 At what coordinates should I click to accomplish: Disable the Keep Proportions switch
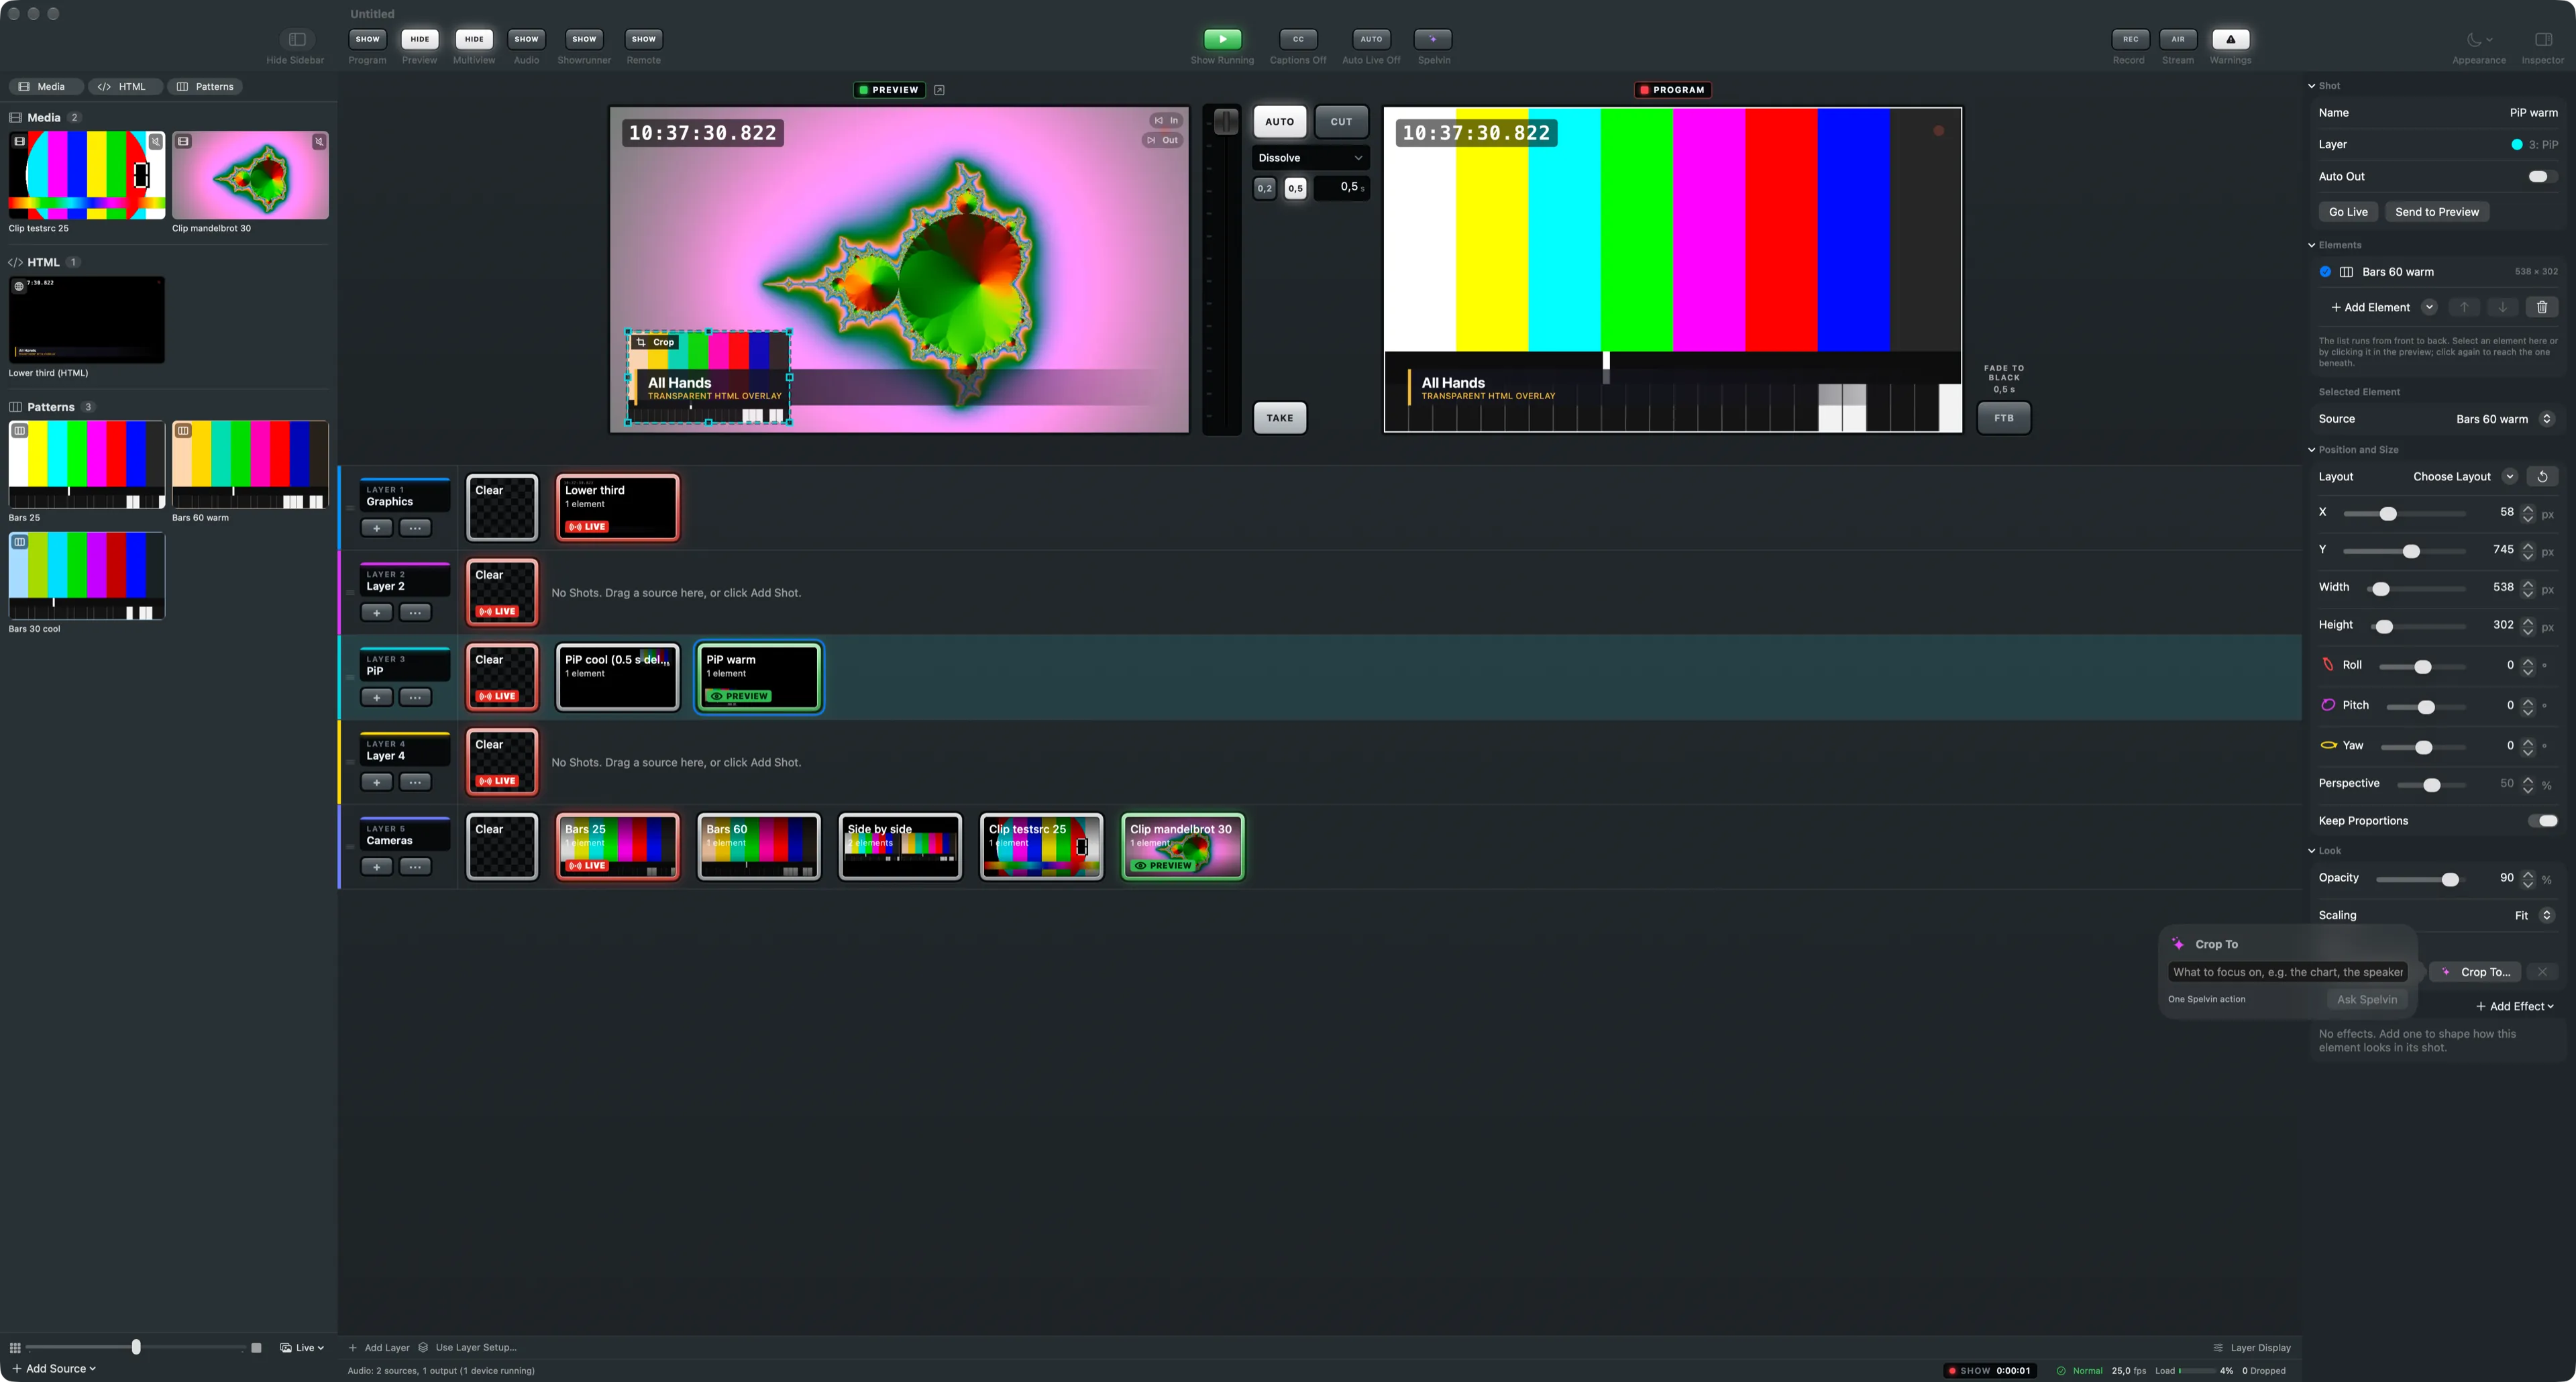2542,821
